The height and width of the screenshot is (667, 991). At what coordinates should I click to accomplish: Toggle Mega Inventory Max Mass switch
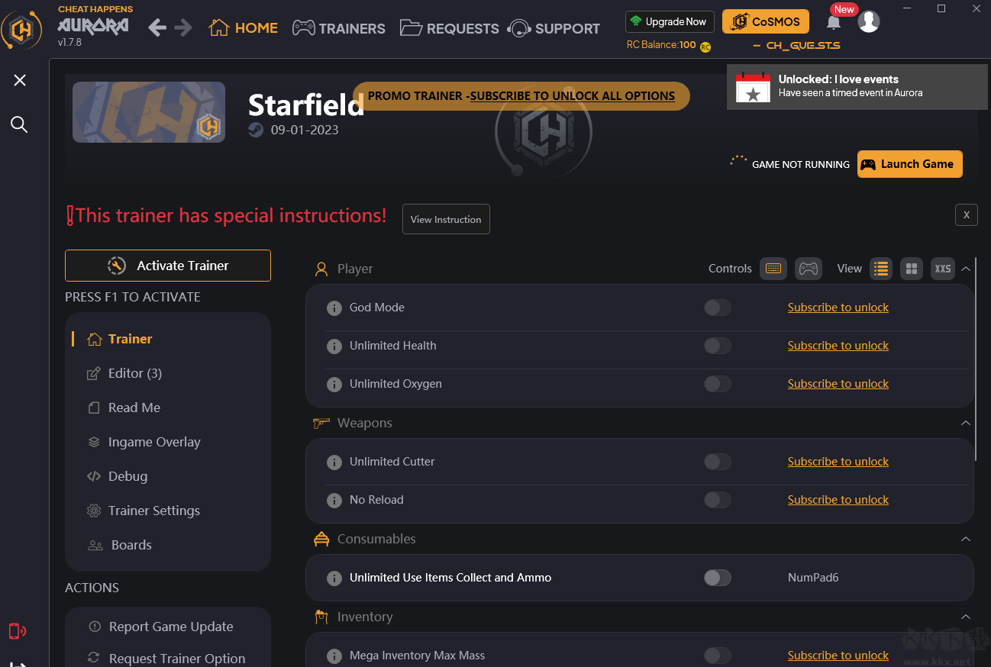pos(718,656)
